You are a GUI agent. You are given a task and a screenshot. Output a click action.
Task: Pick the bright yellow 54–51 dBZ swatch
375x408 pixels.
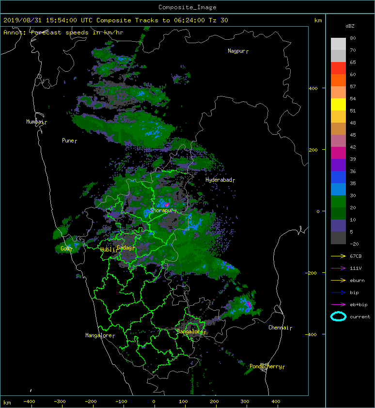338,105
